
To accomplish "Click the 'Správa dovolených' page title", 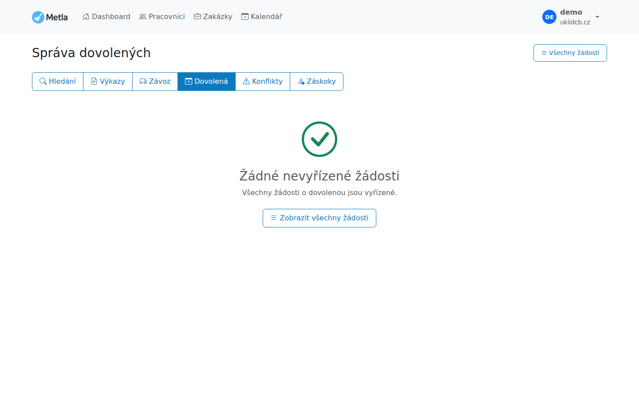I will 91,53.
